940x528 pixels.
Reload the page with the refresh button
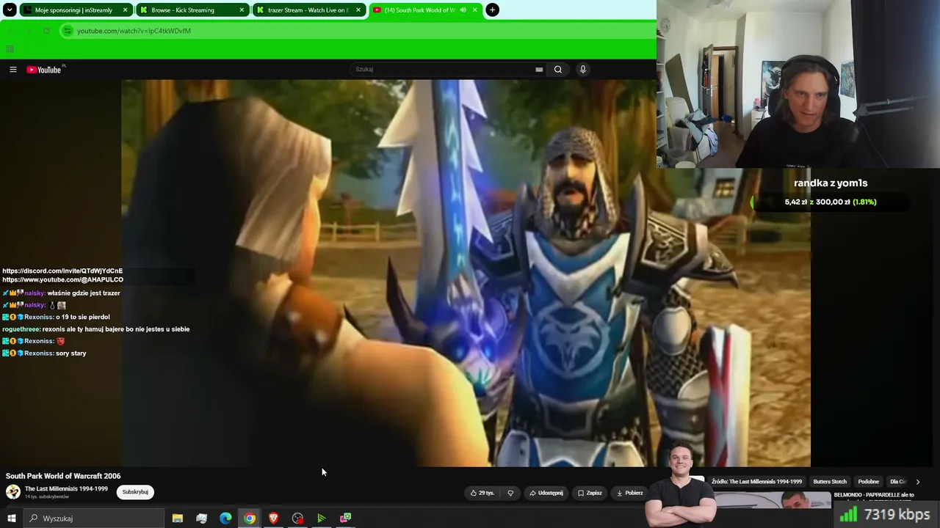(46, 31)
